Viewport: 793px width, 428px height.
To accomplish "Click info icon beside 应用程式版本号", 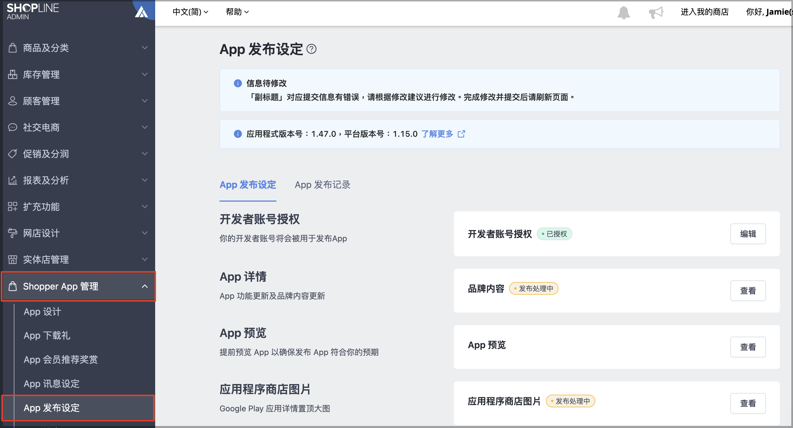I will tap(238, 134).
